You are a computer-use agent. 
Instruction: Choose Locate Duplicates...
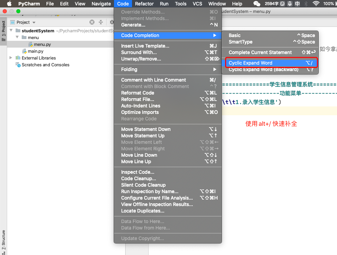(168, 211)
